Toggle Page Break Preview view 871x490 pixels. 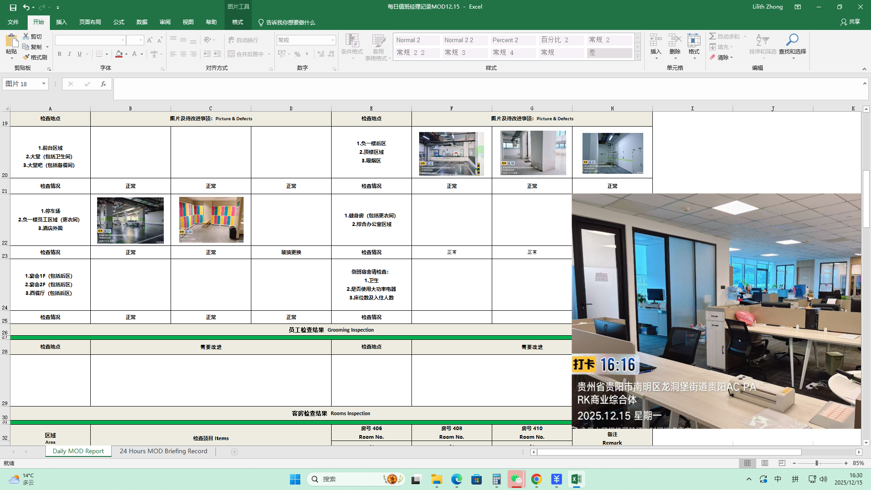pyautogui.click(x=782, y=463)
